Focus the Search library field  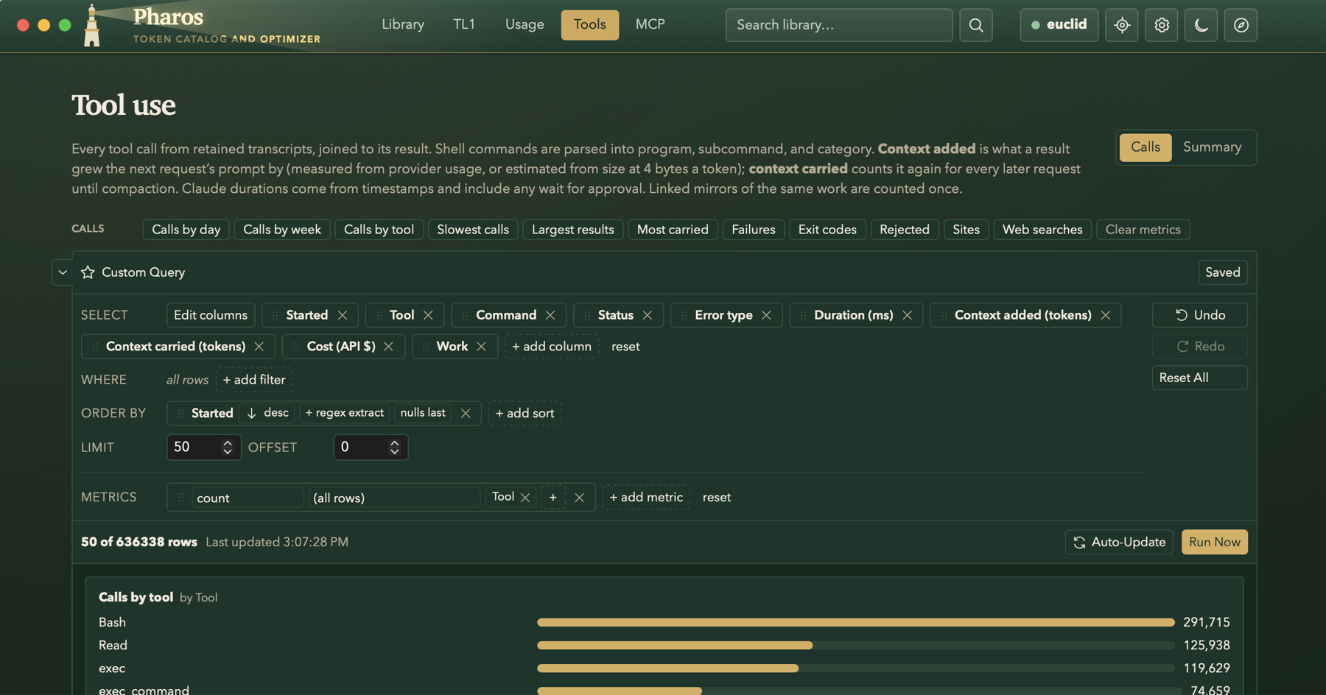point(839,25)
